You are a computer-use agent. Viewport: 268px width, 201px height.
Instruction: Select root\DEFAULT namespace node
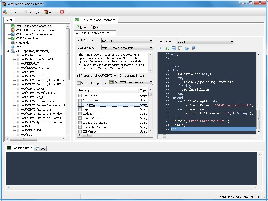[30, 64]
